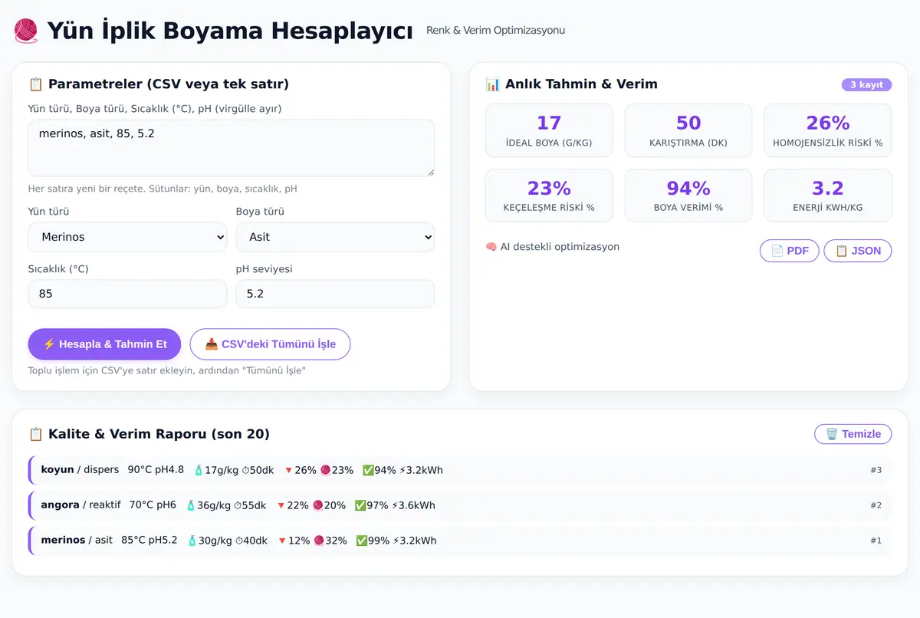
Task: Click the dye bottle icon in angora row
Action: coord(192,505)
